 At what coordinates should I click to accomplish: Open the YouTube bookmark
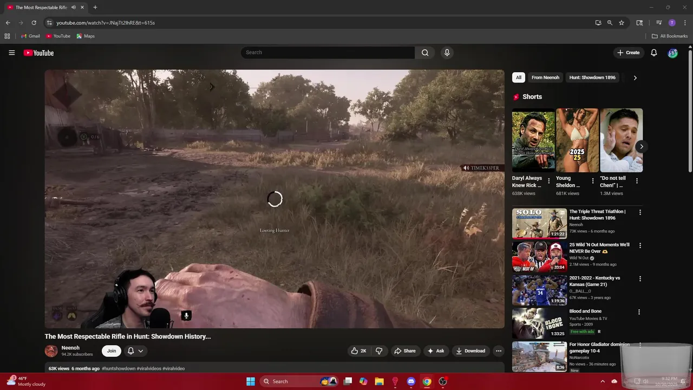coord(58,36)
